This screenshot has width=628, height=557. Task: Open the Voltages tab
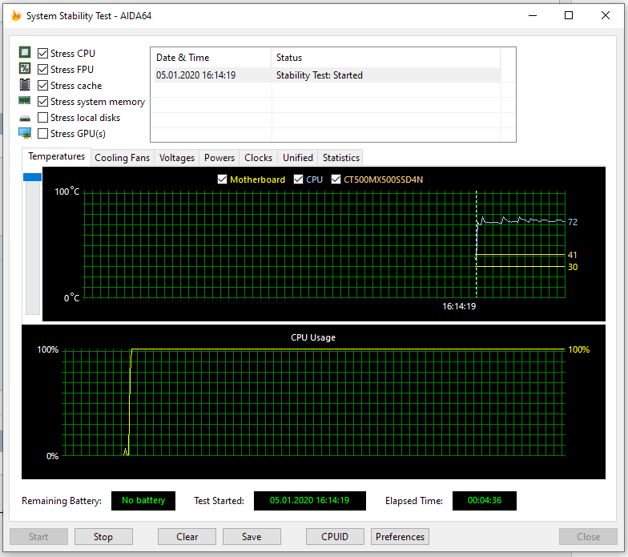point(176,158)
